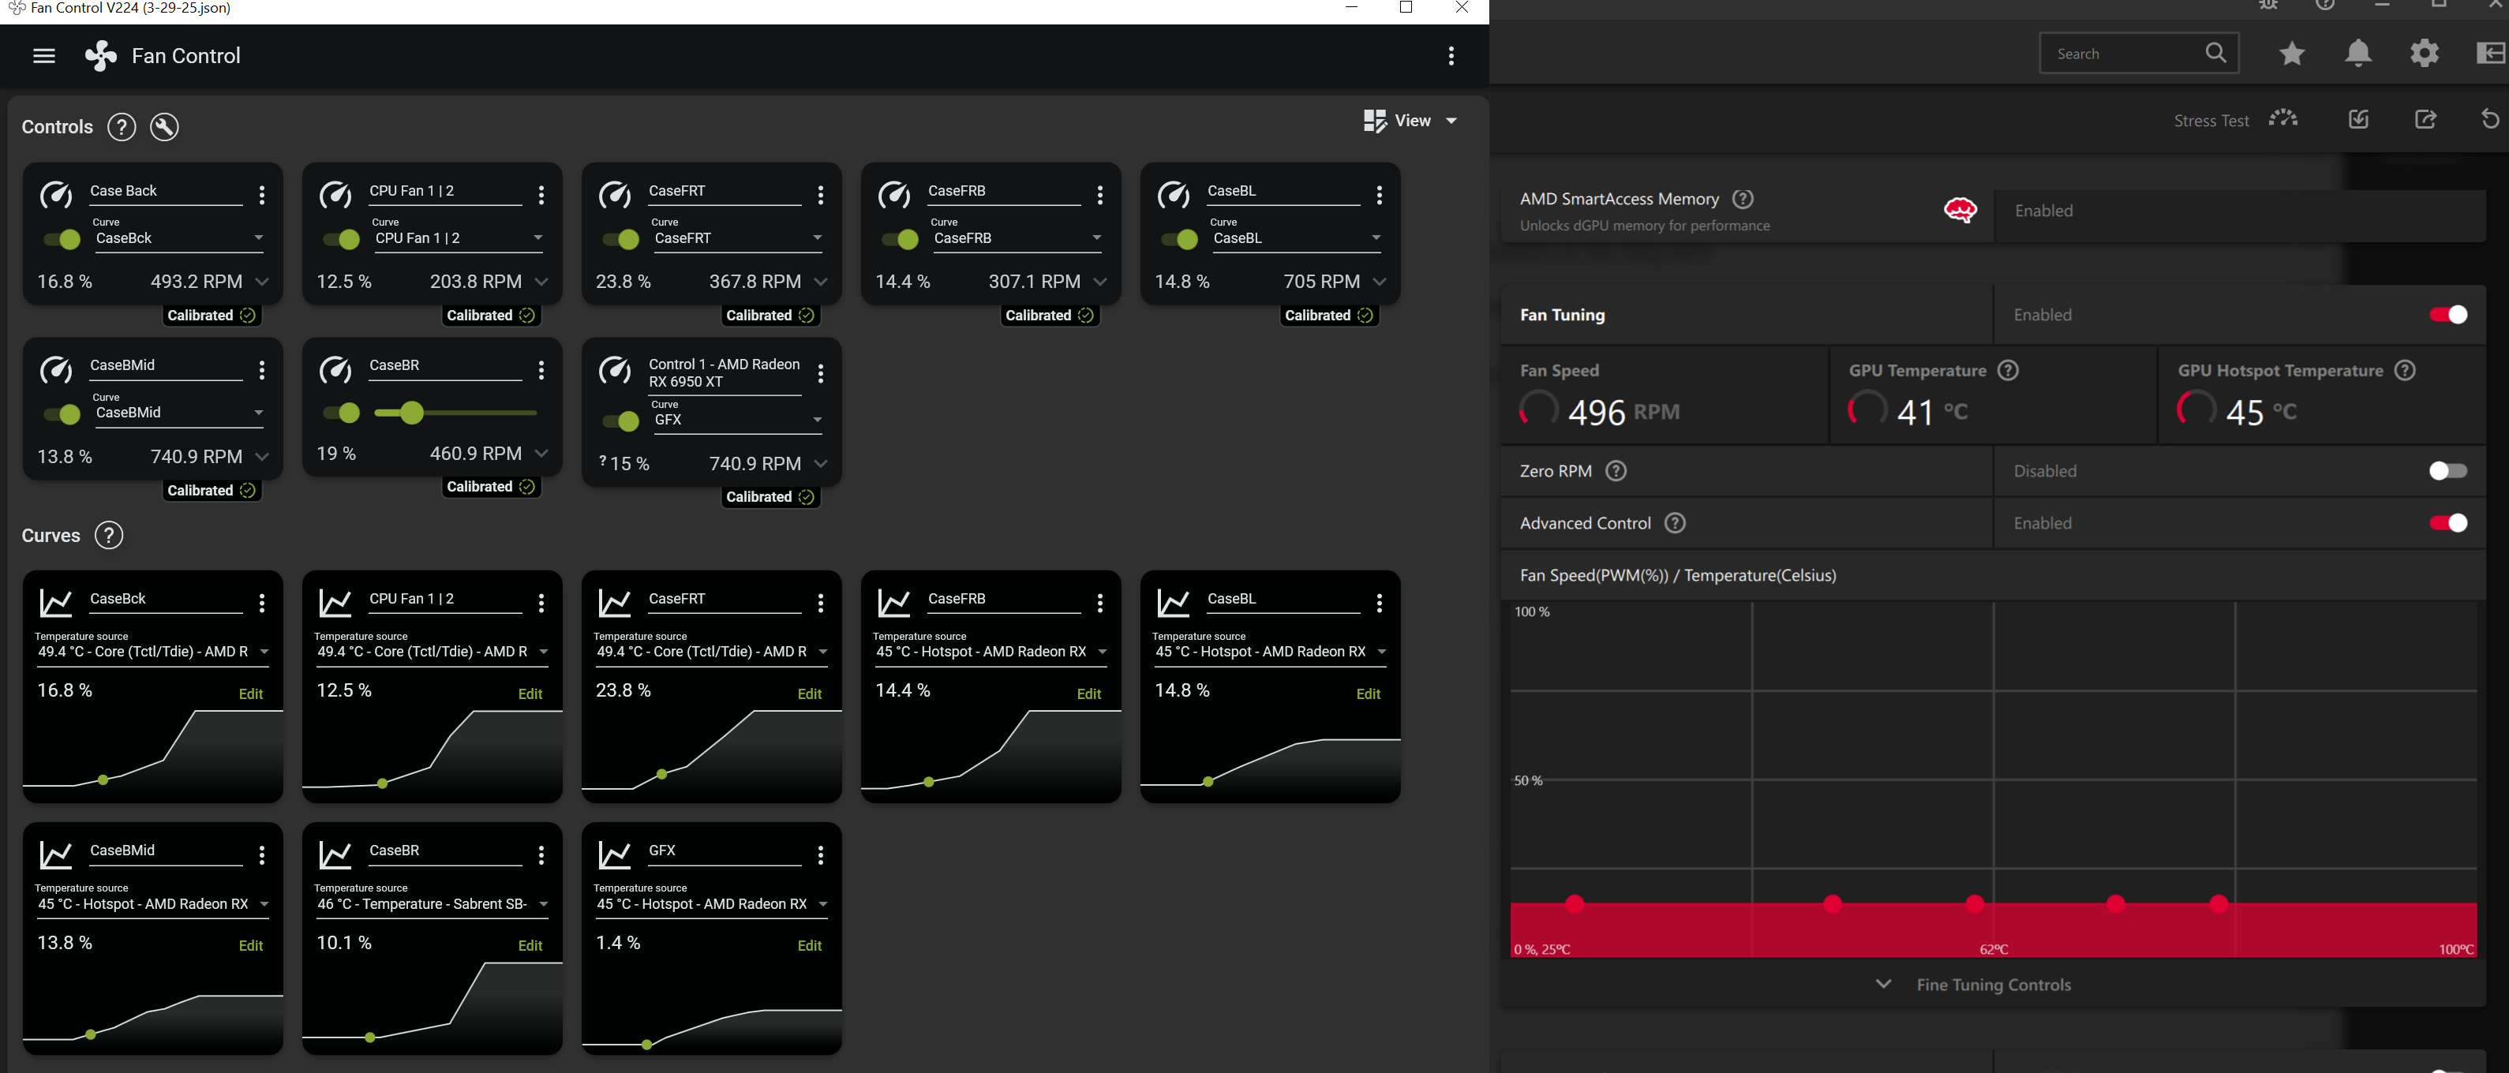The height and width of the screenshot is (1073, 2509).
Task: Edit the CaseBMid curve
Action: 250,945
